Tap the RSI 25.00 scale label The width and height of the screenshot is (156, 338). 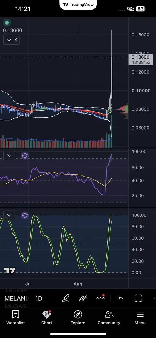coord(138,196)
